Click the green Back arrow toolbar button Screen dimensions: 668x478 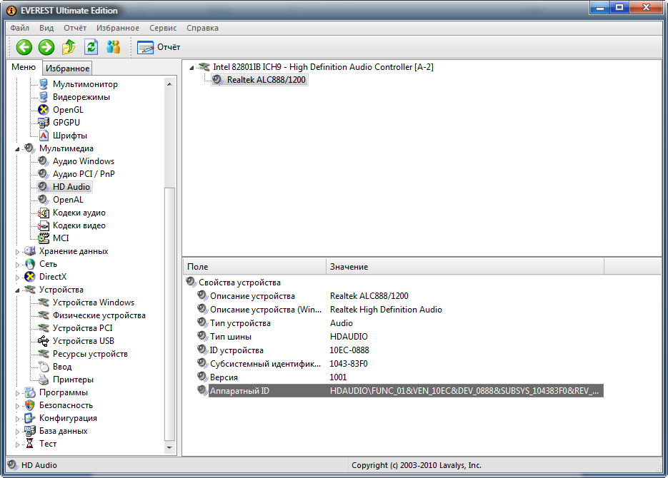(x=24, y=47)
